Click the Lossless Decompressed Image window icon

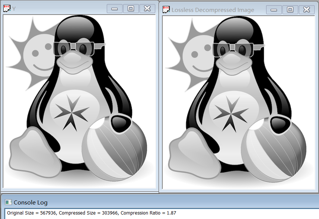click(166, 10)
